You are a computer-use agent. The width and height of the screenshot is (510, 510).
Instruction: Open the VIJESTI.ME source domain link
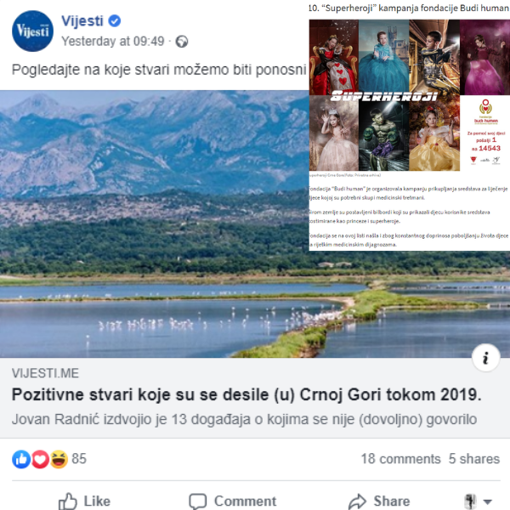point(45,373)
